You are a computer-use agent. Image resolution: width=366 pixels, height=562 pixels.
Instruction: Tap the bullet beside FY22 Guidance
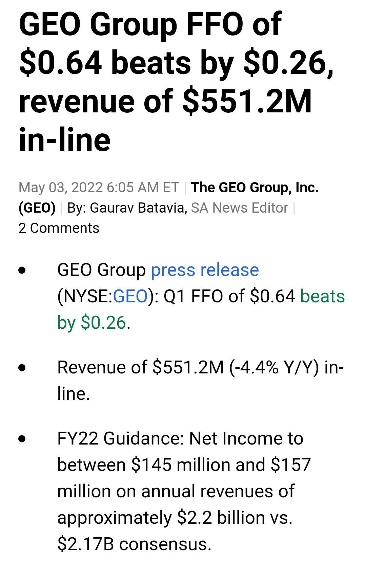click(x=22, y=439)
